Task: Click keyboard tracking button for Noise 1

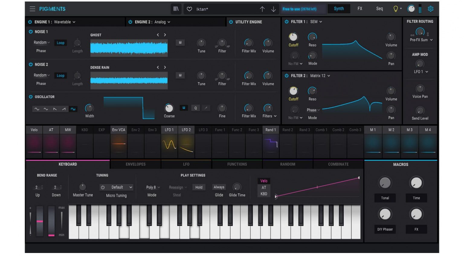Action: pyautogui.click(x=180, y=43)
